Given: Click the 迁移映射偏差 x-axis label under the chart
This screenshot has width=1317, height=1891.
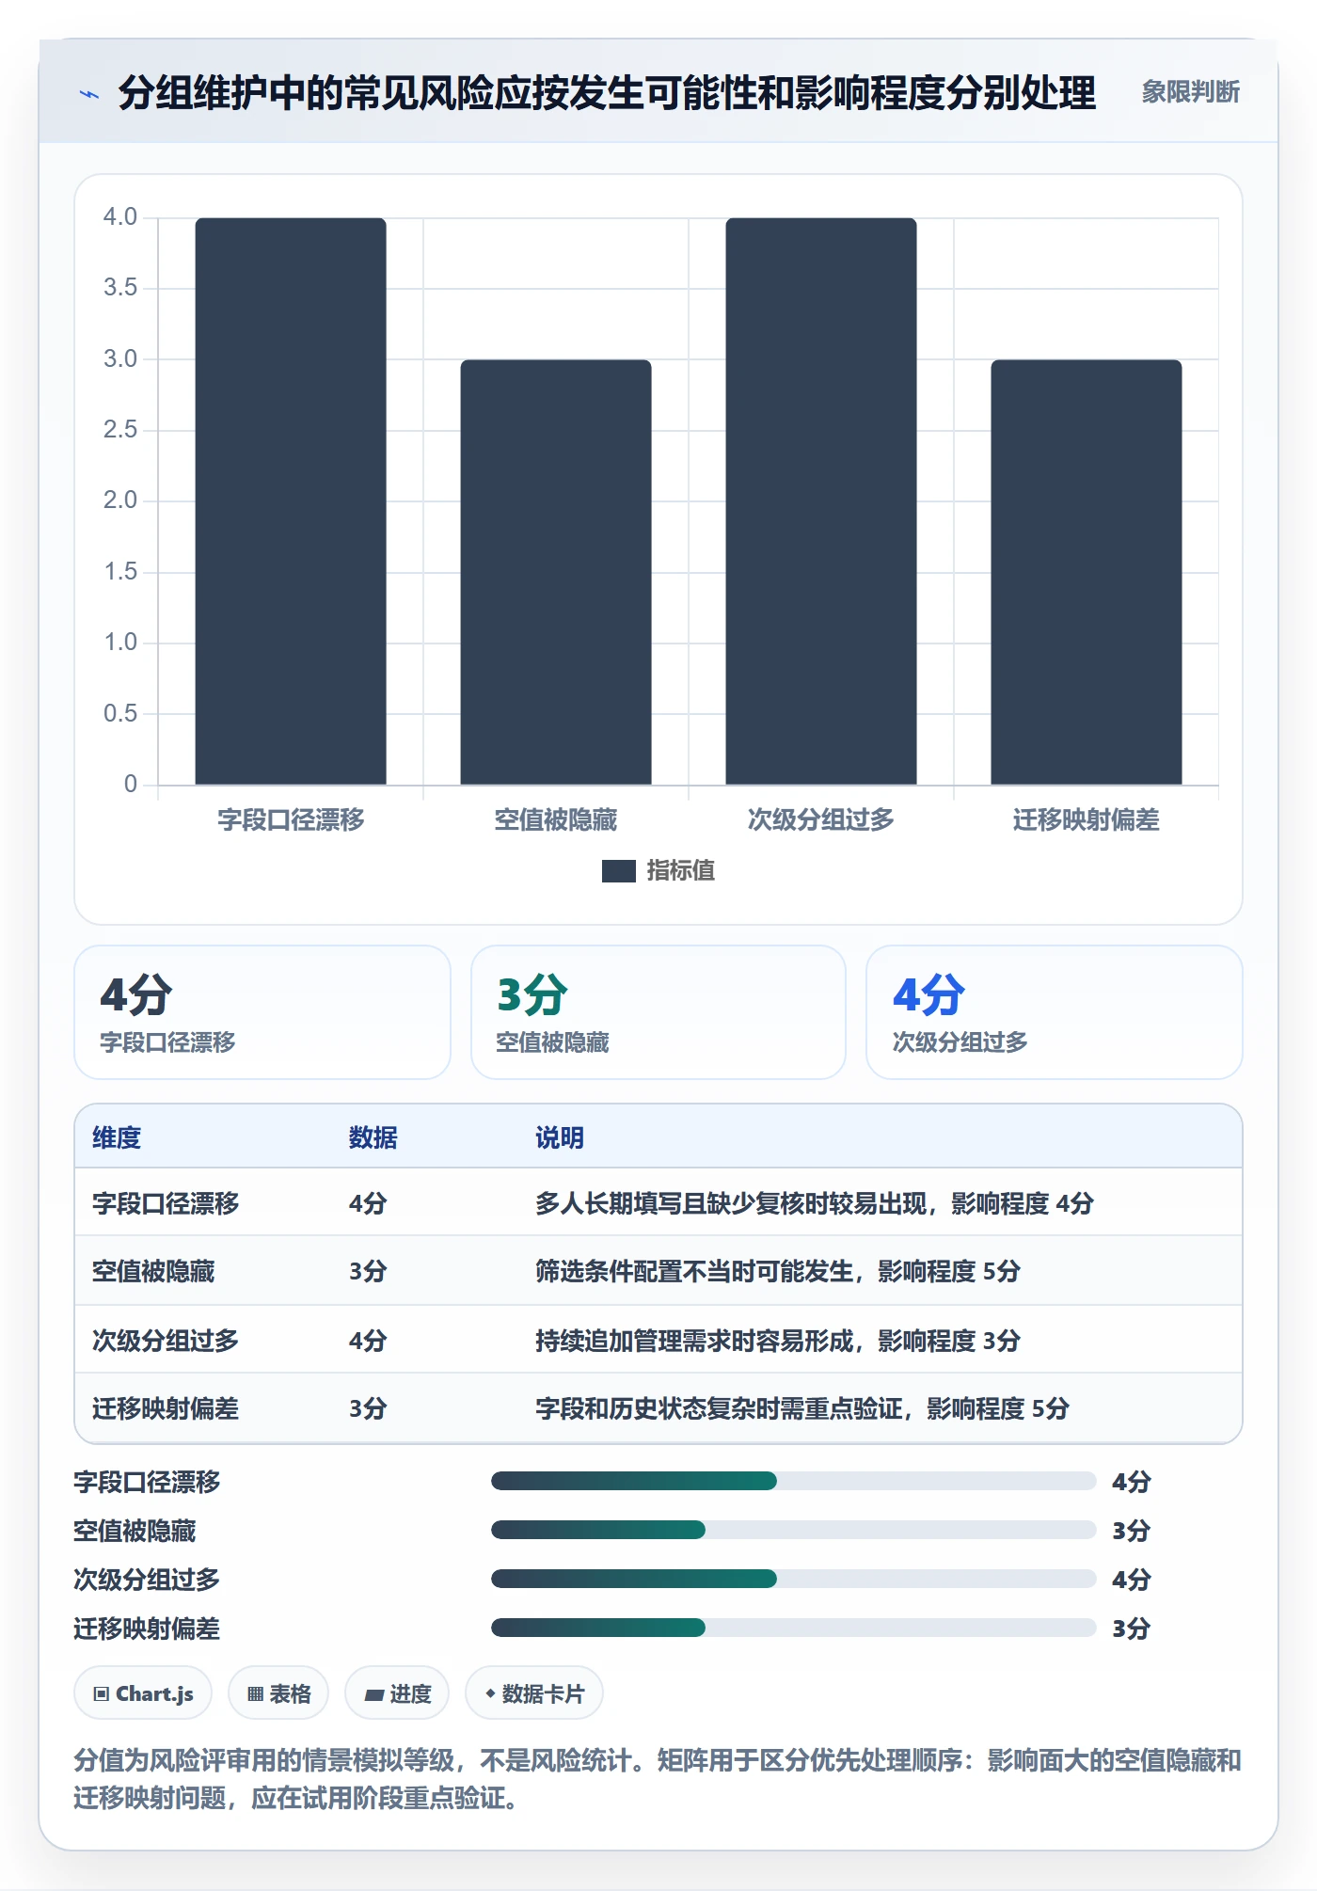Looking at the screenshot, I should click(x=1087, y=820).
